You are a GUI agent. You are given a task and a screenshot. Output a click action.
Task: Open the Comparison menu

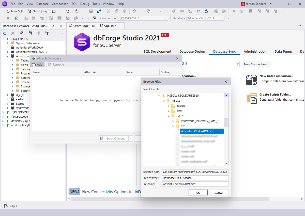(60, 4)
